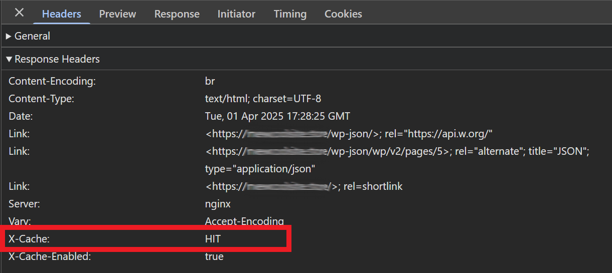The height and width of the screenshot is (273, 612).
Task: Open the Response tab
Action: (177, 14)
